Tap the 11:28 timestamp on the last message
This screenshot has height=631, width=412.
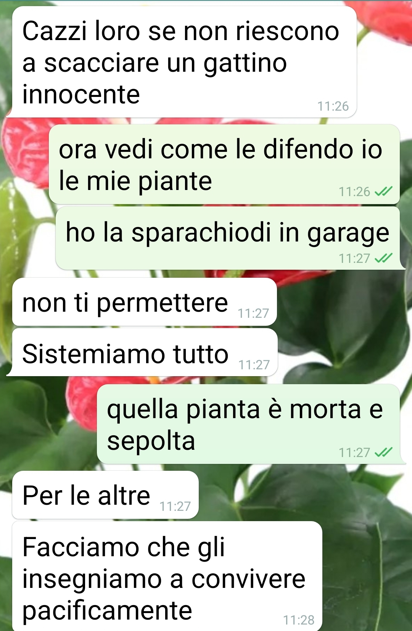click(299, 620)
